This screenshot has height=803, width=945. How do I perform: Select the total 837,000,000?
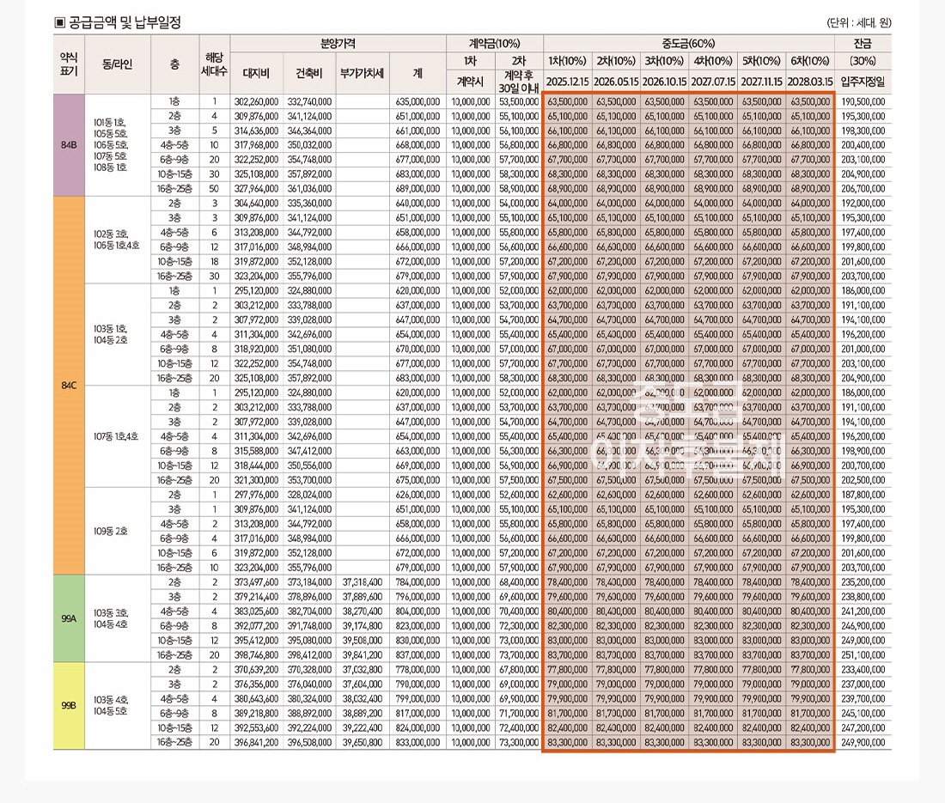418,654
